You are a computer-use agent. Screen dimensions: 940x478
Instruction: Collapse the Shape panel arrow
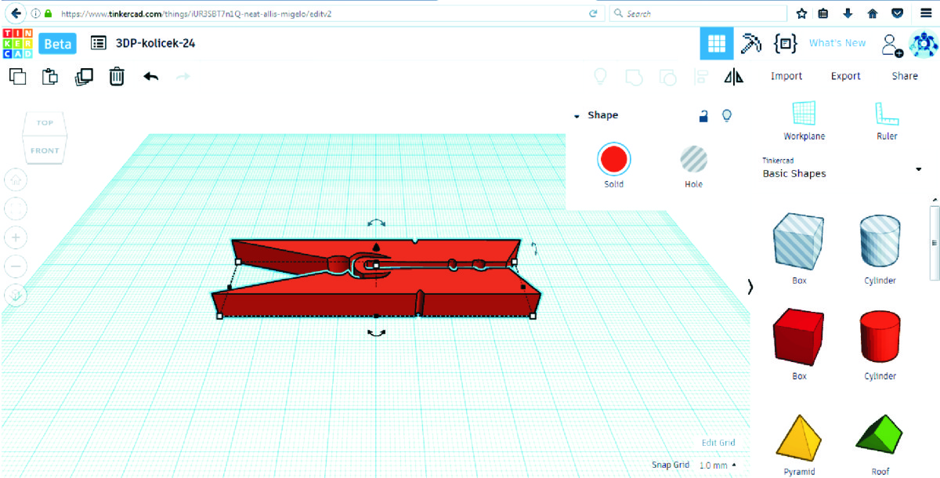pyautogui.click(x=577, y=116)
